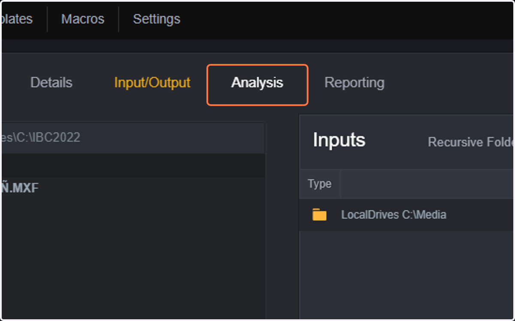Screen dimensions: 515x321
Task: Switch to the Details tab
Action: (51, 82)
